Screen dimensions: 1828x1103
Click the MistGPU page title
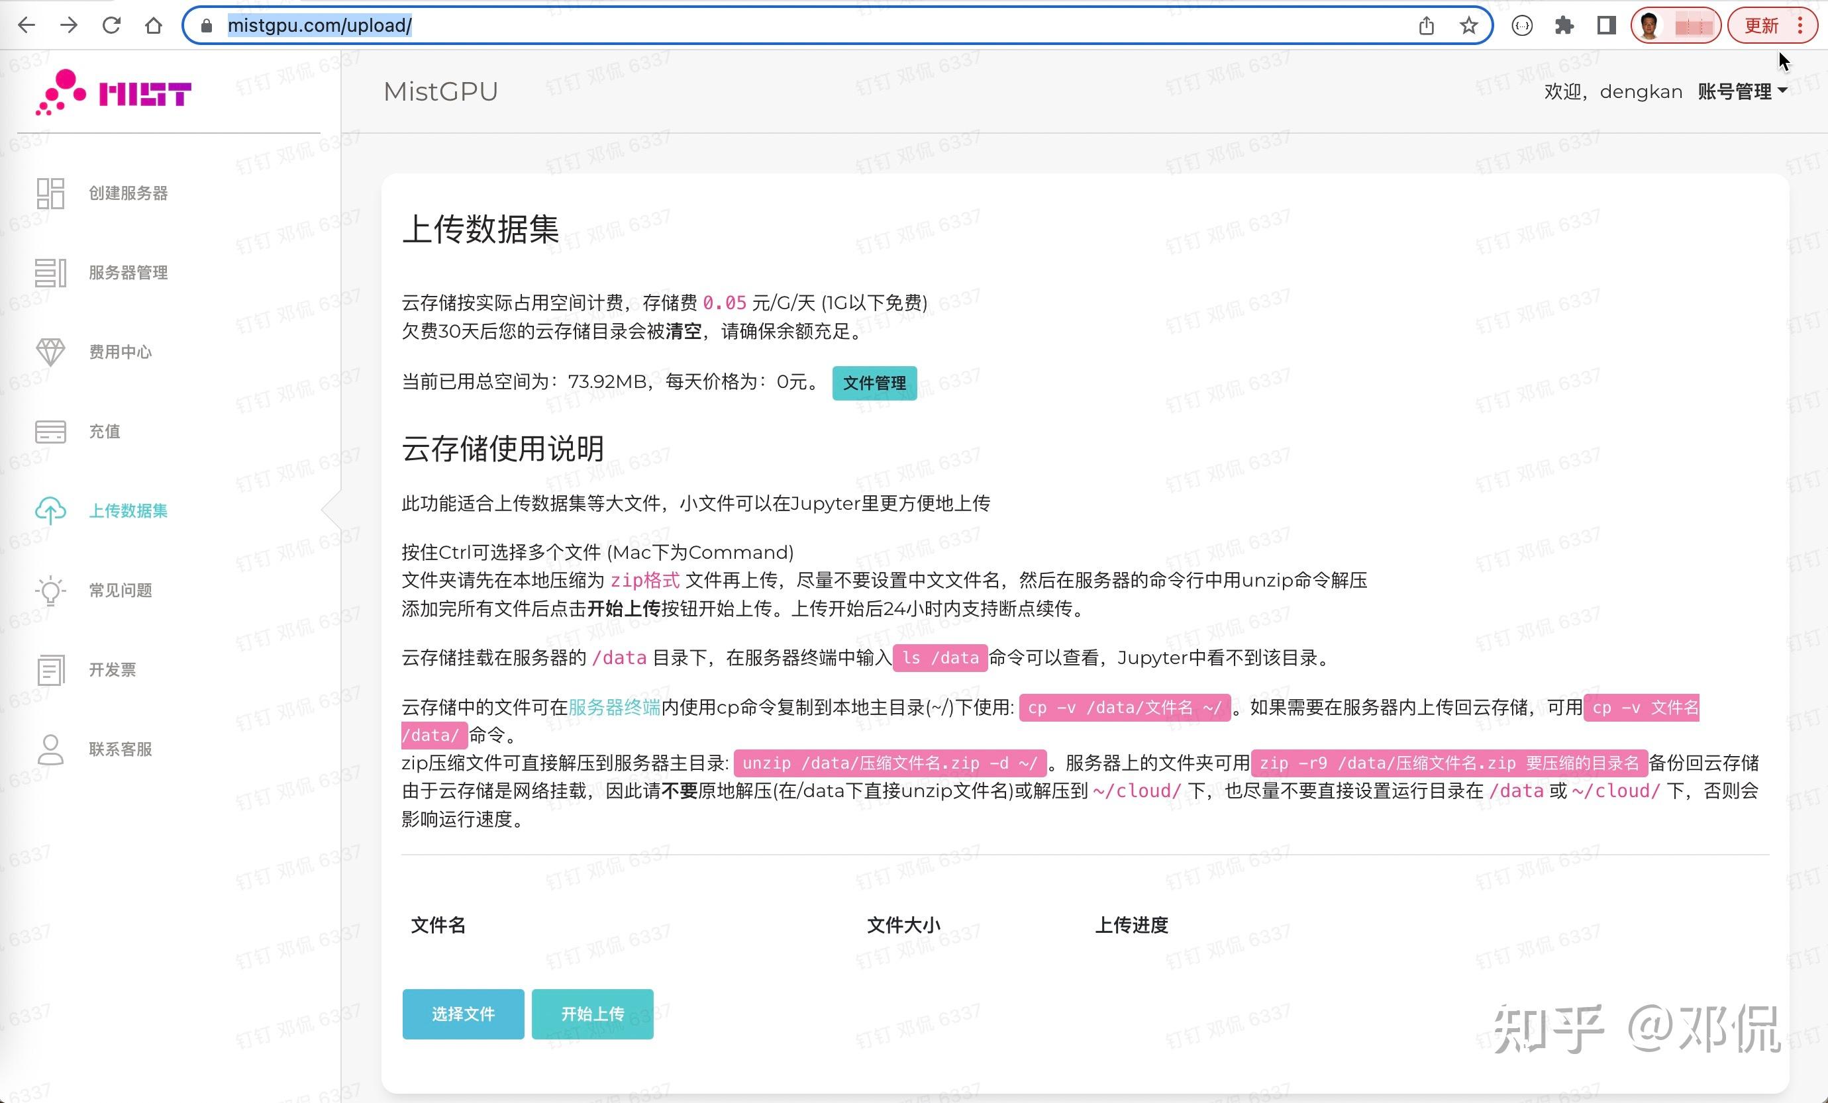440,91
